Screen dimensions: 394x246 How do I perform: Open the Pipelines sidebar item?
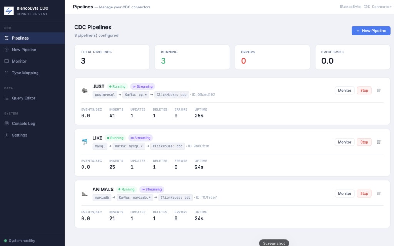(x=32, y=38)
